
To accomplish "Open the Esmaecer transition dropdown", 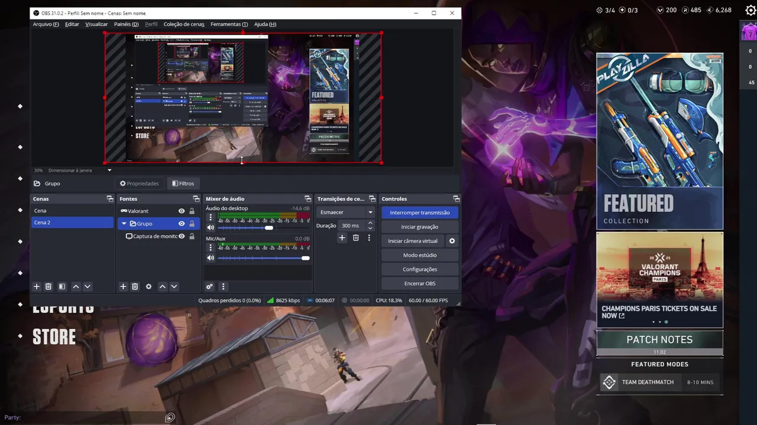I will coord(346,212).
